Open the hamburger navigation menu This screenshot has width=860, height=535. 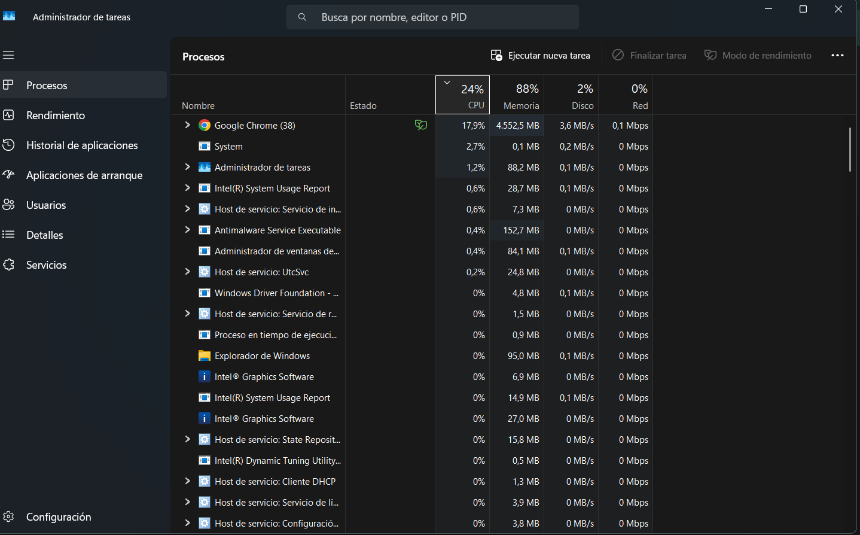tap(8, 55)
